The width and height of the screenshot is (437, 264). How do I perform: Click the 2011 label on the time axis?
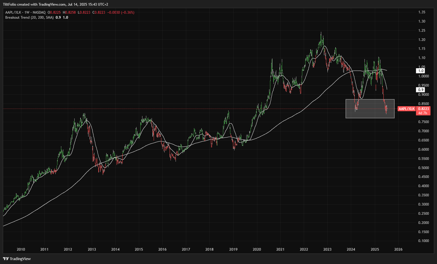44,250
